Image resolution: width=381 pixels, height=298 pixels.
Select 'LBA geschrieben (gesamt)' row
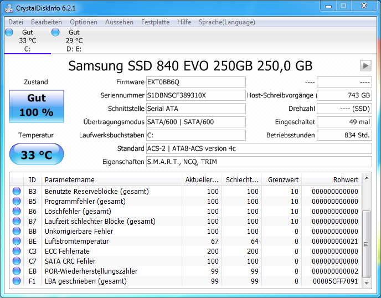pyautogui.click(x=186, y=281)
